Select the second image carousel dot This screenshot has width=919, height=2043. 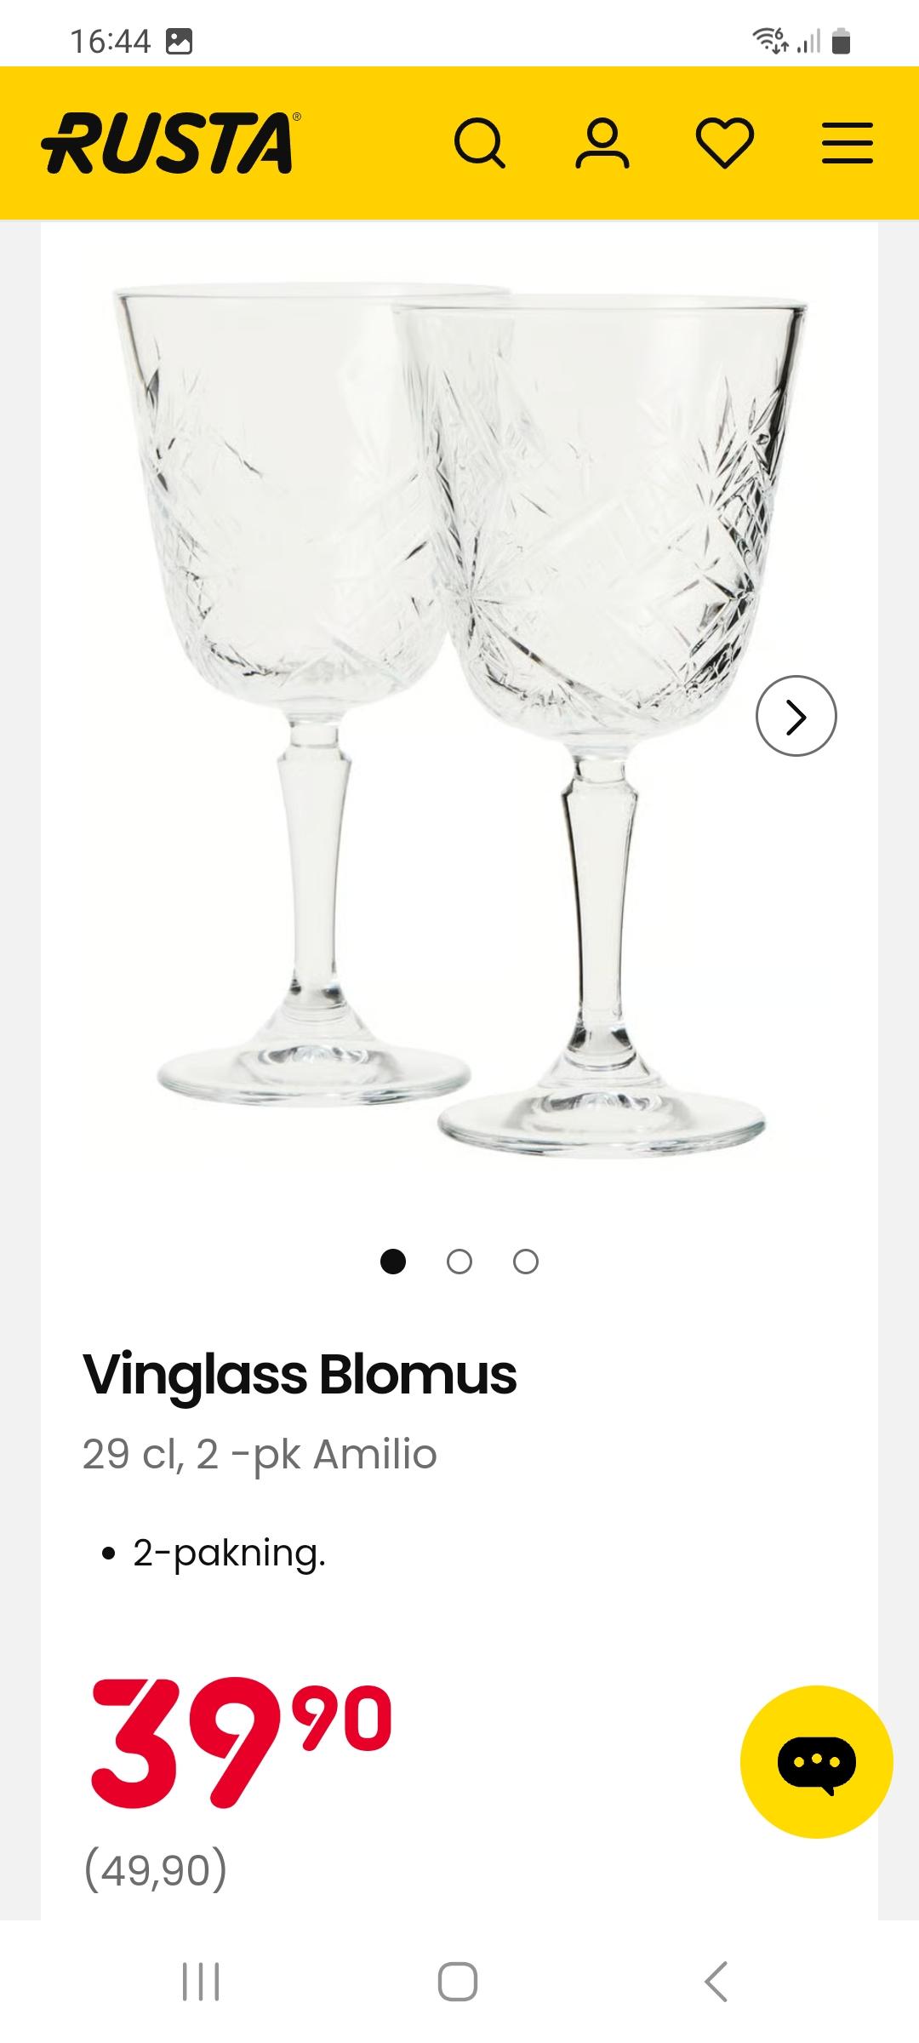click(459, 1261)
